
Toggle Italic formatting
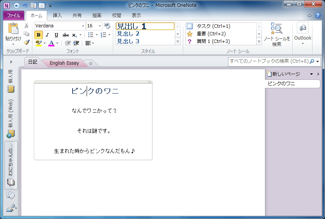[48, 35]
